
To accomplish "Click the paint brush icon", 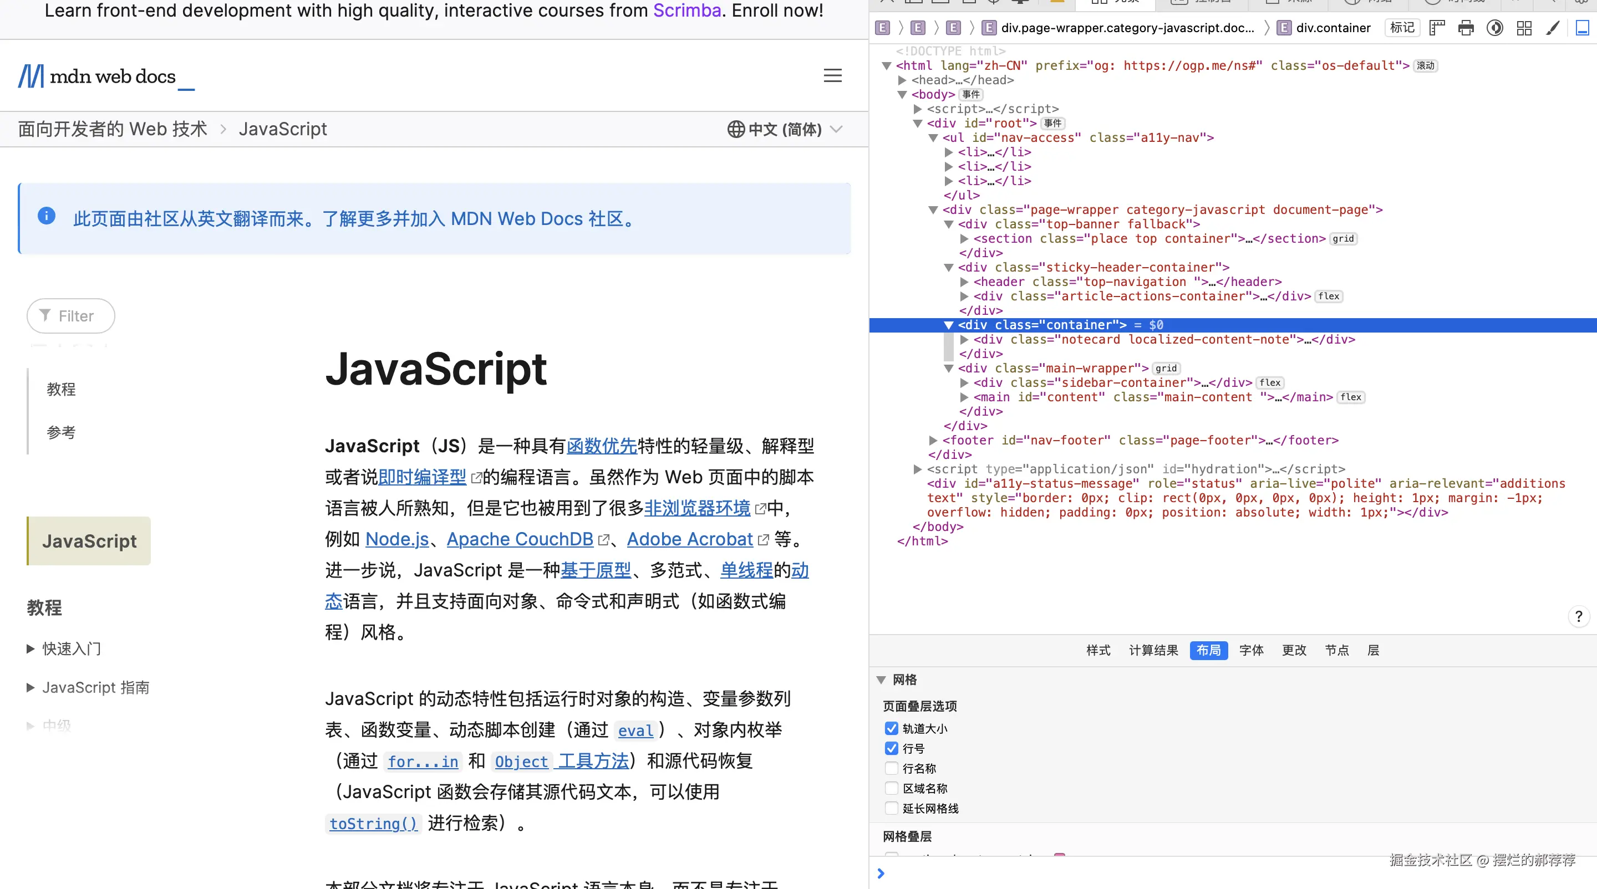I will (x=1553, y=28).
